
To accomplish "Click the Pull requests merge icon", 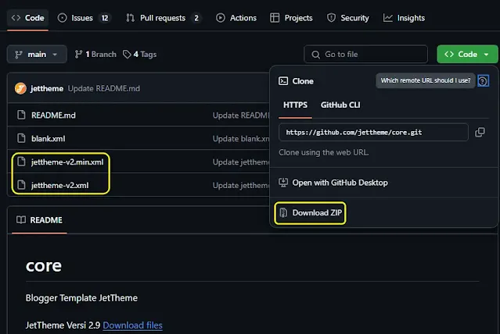I will tap(130, 18).
